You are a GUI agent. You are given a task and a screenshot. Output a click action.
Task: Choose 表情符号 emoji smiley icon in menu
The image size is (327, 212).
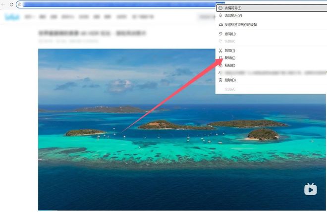pyautogui.click(x=220, y=8)
